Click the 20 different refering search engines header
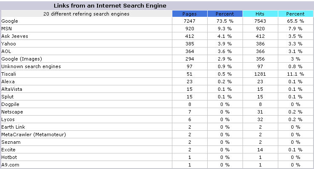The height and width of the screenshot is (169, 314). click(x=86, y=14)
